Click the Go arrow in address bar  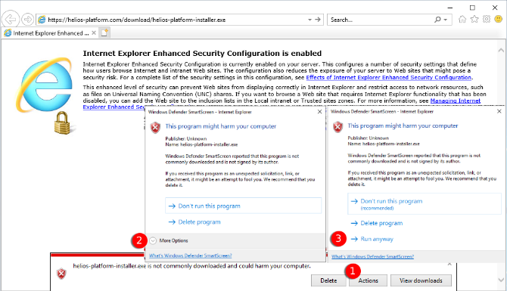[x=318, y=20]
